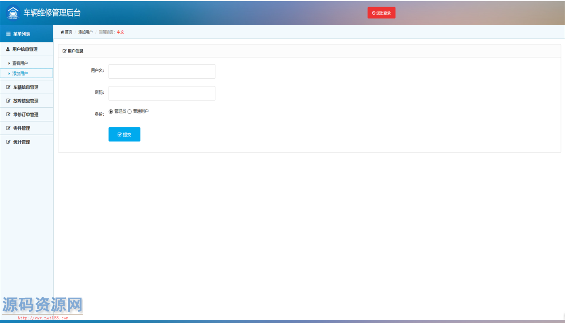Expand the 故障信息管理 menu
The height and width of the screenshot is (323, 565).
(x=27, y=101)
